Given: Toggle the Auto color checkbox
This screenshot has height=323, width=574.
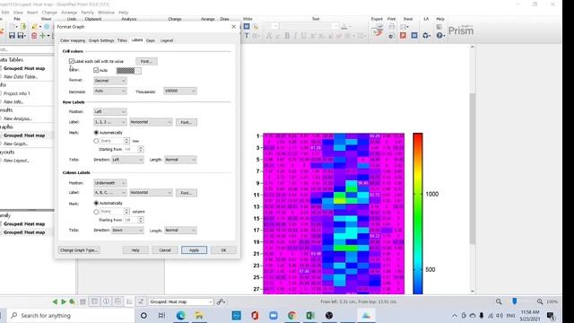Looking at the screenshot, I should [x=96, y=70].
